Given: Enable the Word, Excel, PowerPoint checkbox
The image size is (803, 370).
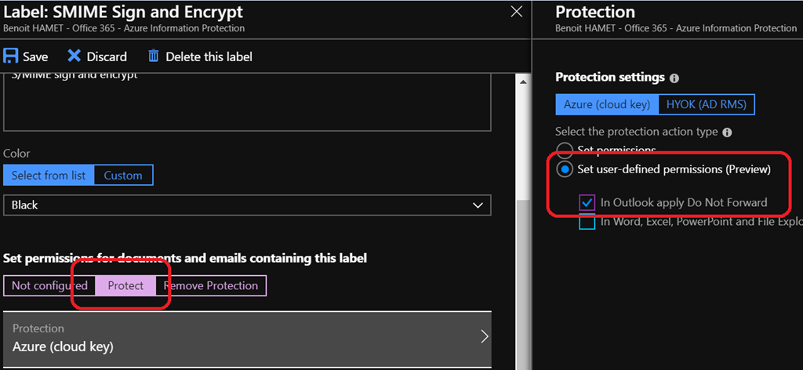Looking at the screenshot, I should click(587, 222).
